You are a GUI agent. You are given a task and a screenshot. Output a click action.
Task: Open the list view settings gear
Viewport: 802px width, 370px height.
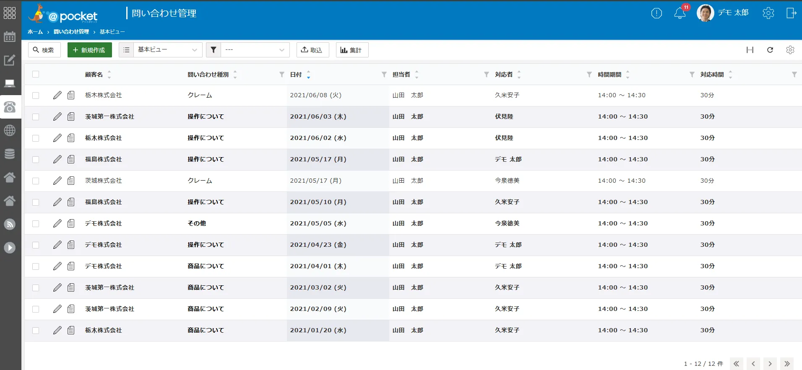click(790, 50)
